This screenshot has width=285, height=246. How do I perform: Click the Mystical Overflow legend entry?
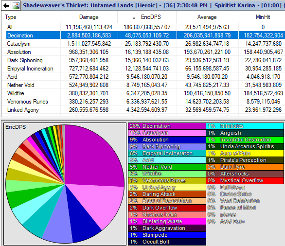pyautogui.click(x=245, y=180)
